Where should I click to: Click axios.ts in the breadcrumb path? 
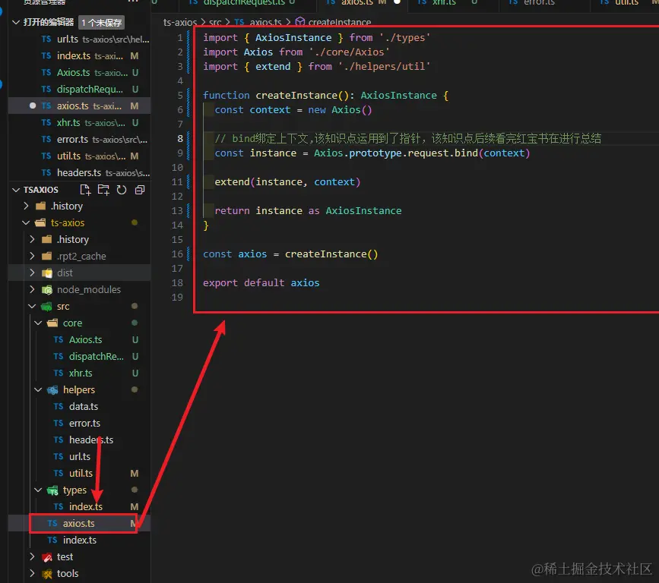265,22
